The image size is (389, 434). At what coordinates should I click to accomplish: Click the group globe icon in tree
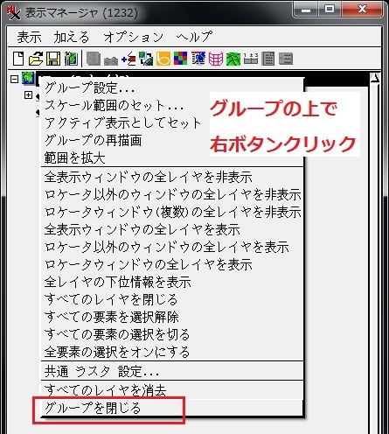(28, 79)
